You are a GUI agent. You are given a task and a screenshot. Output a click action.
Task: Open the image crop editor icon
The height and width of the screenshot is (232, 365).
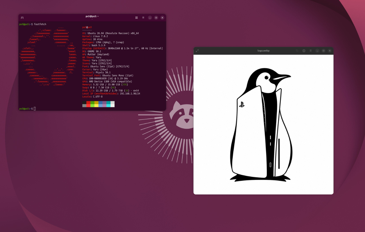click(x=297, y=51)
